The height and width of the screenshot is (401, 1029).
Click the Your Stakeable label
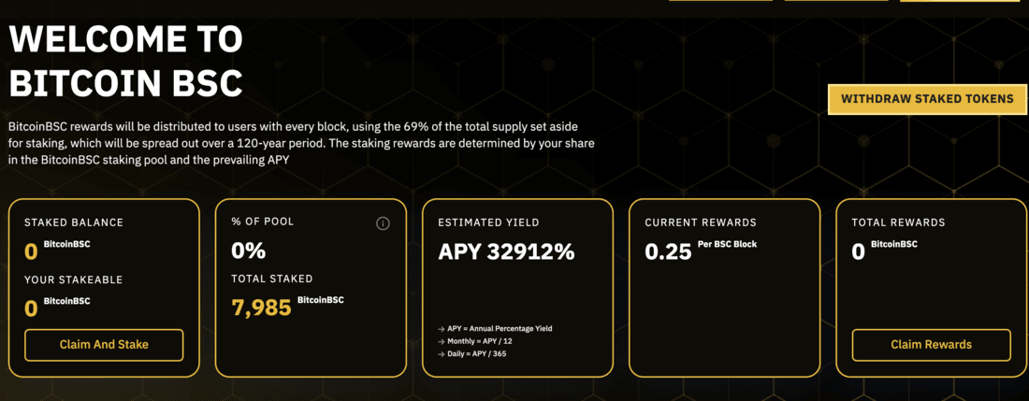(74, 279)
